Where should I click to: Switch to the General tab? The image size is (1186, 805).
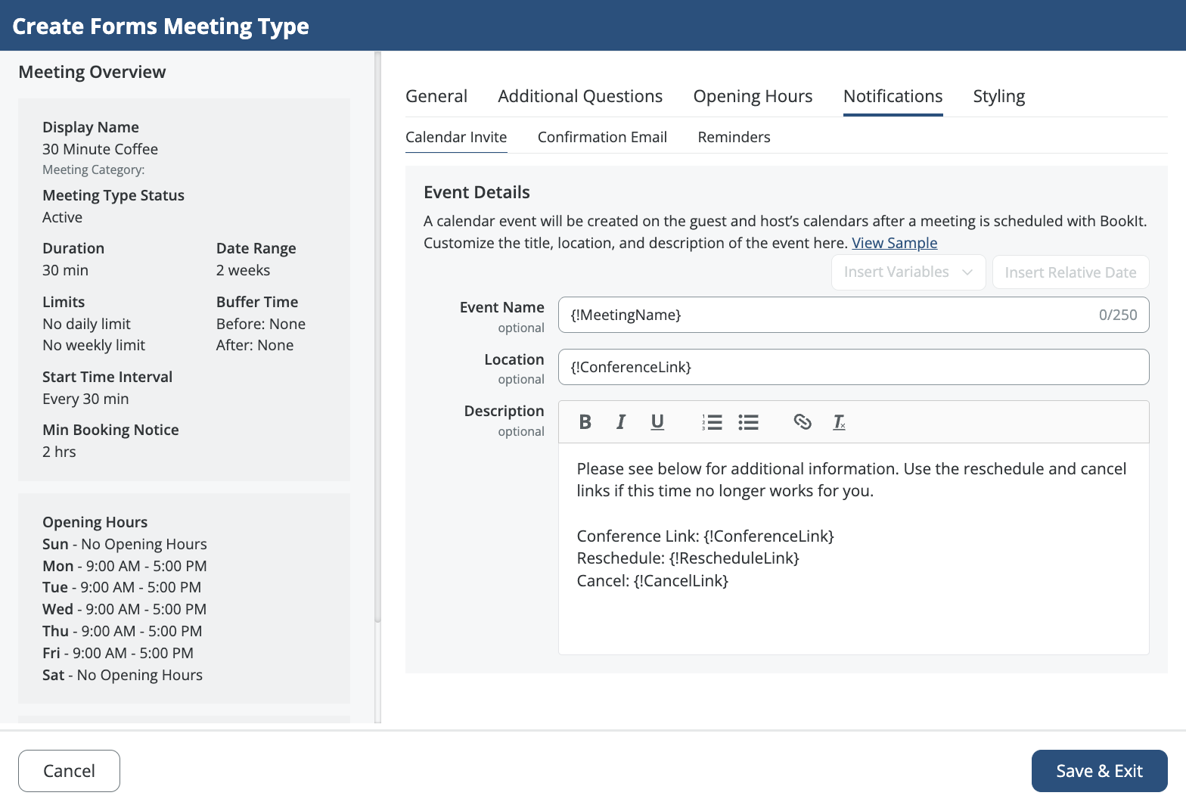[436, 97]
